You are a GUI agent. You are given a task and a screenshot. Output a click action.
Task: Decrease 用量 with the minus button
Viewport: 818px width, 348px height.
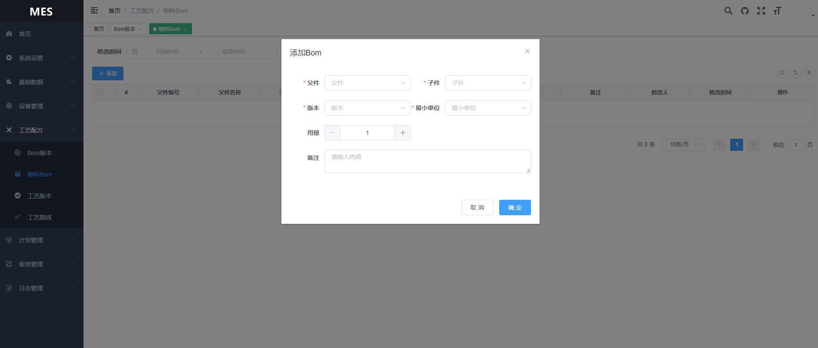click(x=332, y=133)
